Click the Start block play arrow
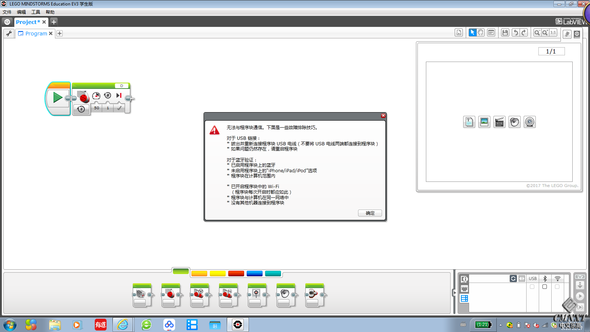Screen dimensions: 590x332 point(58,97)
